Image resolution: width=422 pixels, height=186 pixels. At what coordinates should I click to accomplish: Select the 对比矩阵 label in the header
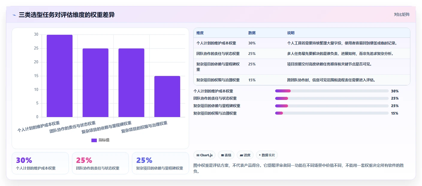coord(402,14)
